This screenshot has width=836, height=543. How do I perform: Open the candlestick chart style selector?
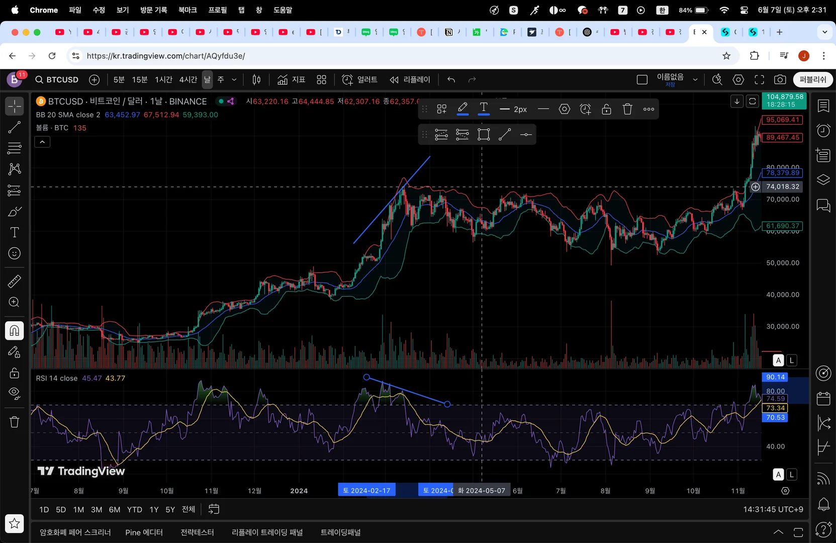click(x=256, y=80)
